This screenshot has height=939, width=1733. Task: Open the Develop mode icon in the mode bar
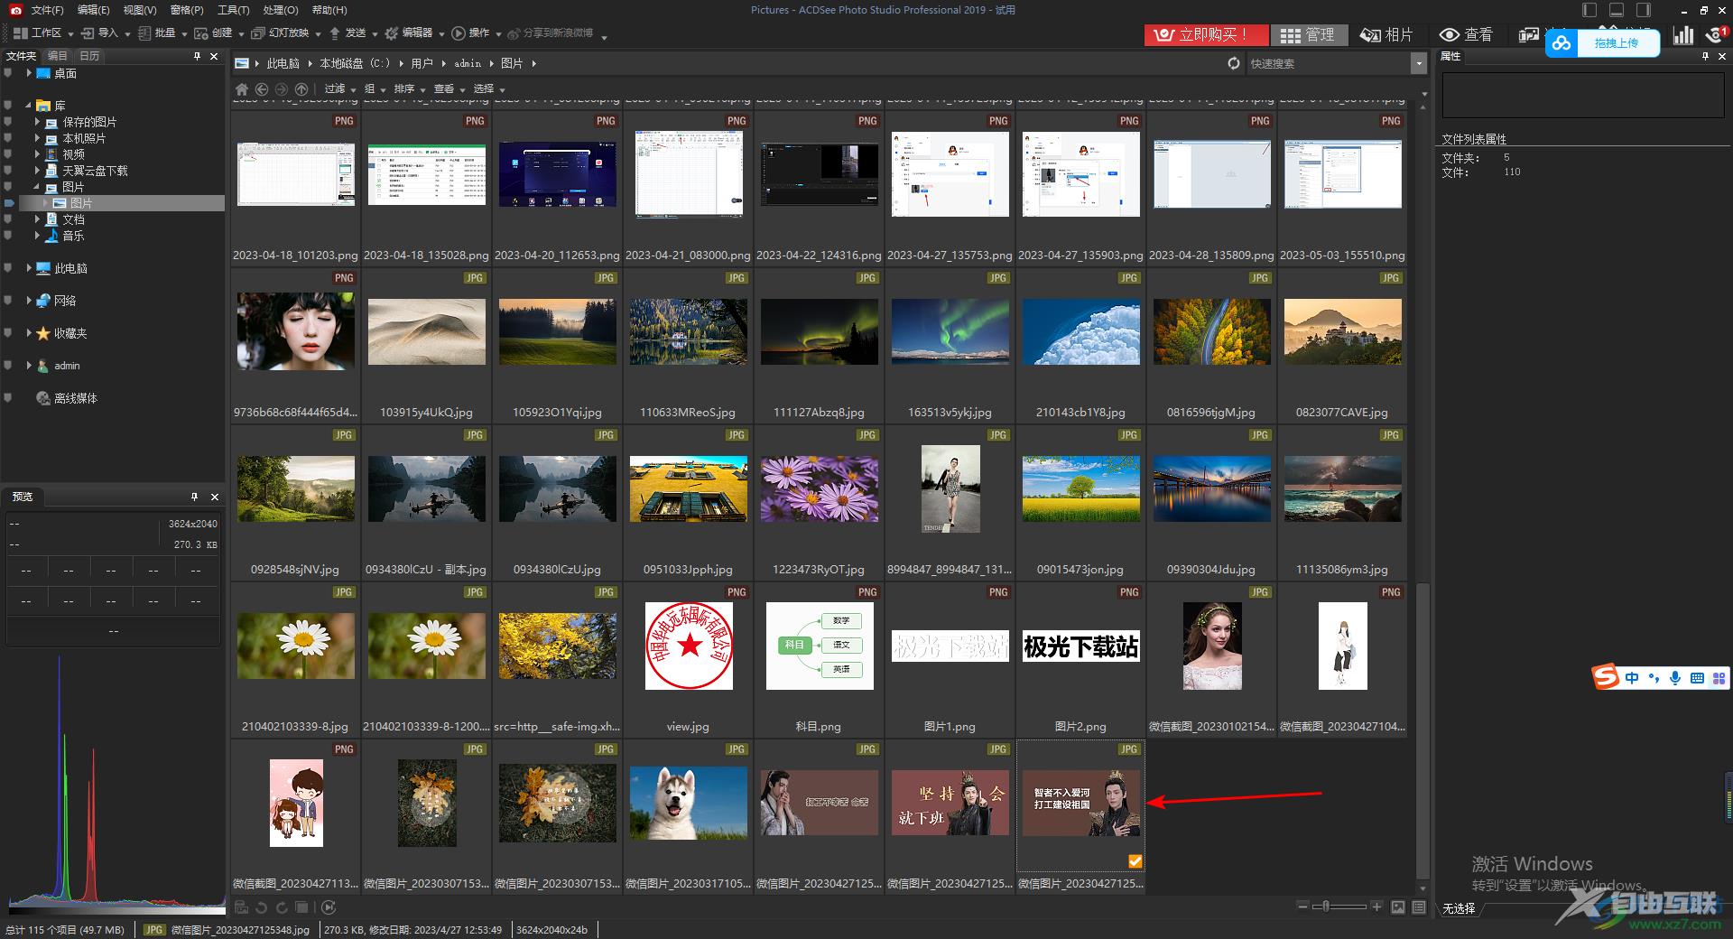1529,34
